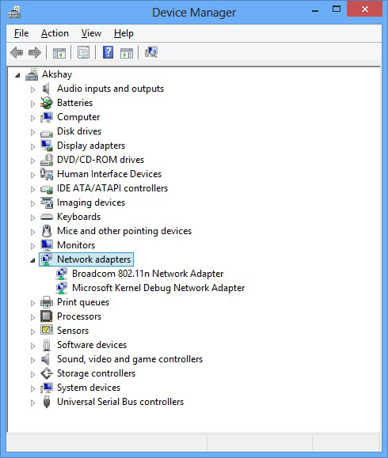
Task: Click the Show/Hide Action Pane icon
Action: point(127,53)
